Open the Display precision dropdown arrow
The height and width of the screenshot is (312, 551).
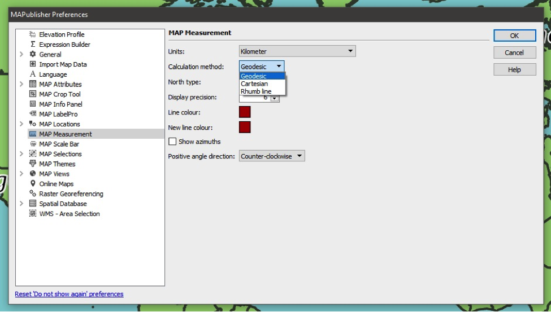tap(275, 99)
